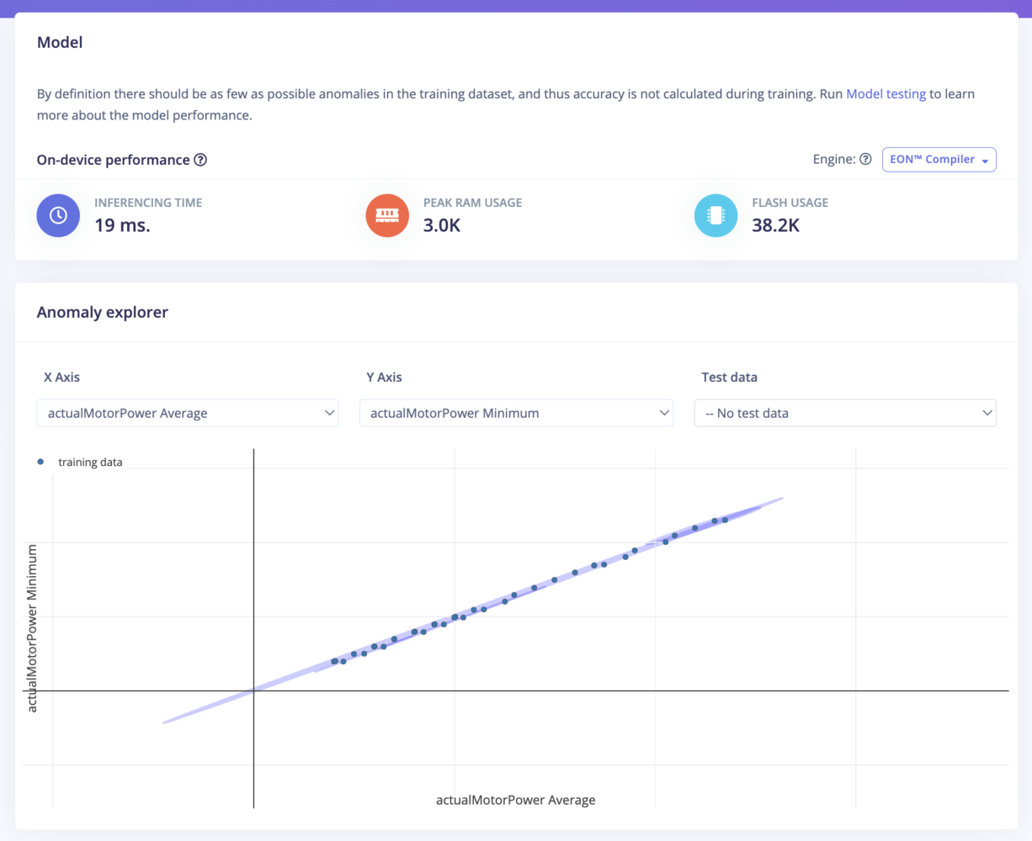This screenshot has width=1032, height=841.
Task: Open the EON Compiler engine dropdown
Action: pyautogui.click(x=939, y=160)
